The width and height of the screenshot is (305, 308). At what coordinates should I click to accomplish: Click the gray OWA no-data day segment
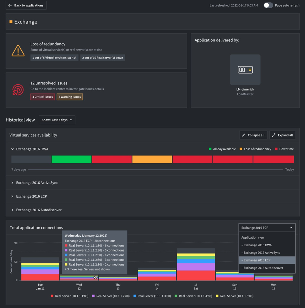(31, 159)
